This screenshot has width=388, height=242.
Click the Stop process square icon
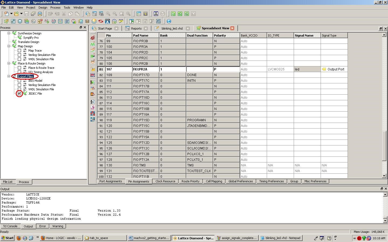click(193, 14)
